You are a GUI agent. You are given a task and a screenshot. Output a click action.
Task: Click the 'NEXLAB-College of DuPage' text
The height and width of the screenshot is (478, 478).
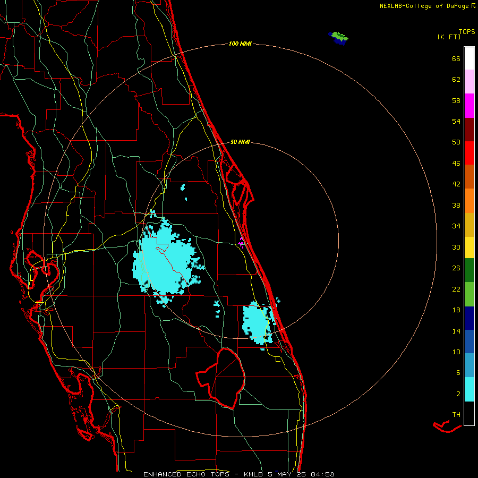[424, 6]
